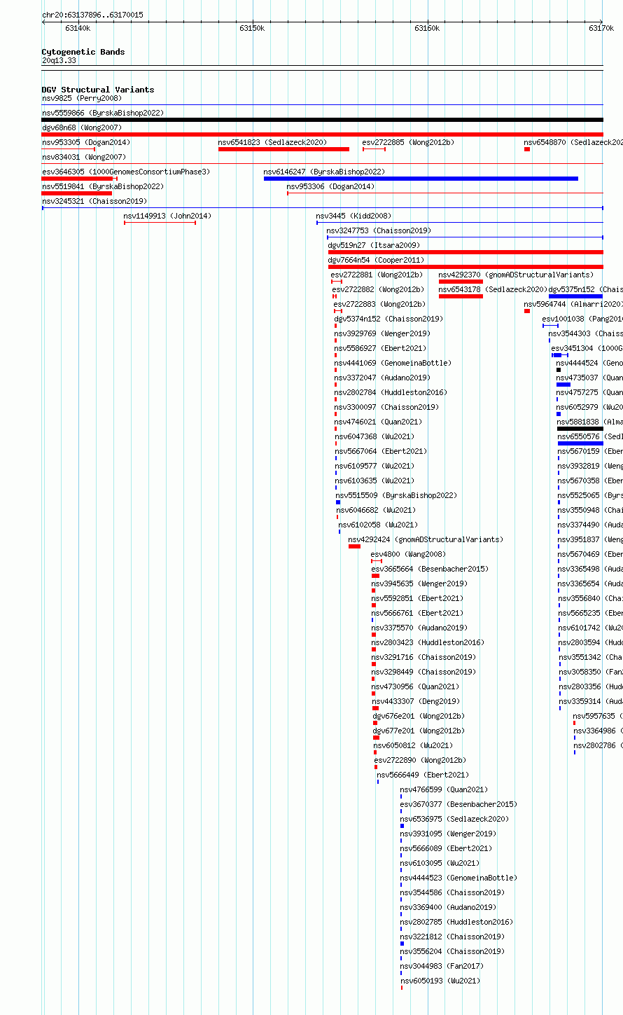Click nsv6050812 (Wu2021) label
623x1015 pixels.
click(413, 745)
